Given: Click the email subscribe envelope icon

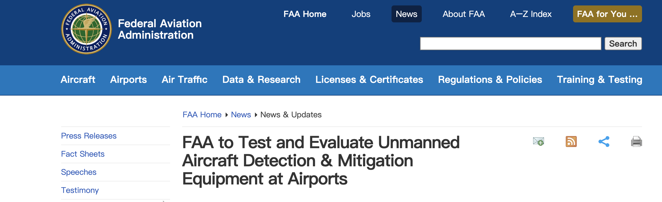Looking at the screenshot, I should point(538,142).
